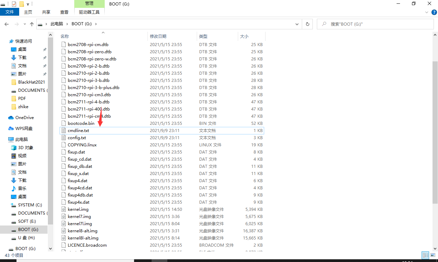Screen dimensions: 438x262
Task: Select config.txt file icon
Action: point(63,138)
